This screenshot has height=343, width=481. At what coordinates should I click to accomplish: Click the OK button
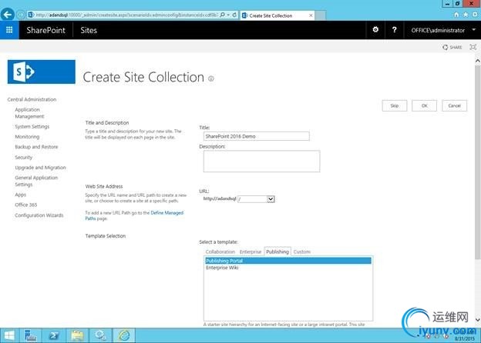pyautogui.click(x=424, y=106)
